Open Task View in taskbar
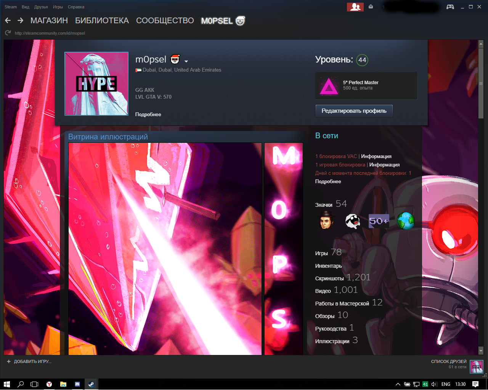Image resolution: width=488 pixels, height=390 pixels. click(35, 384)
